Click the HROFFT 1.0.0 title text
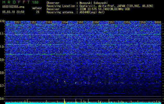This screenshot has width=164, height=104. pyautogui.click(x=21, y=2)
